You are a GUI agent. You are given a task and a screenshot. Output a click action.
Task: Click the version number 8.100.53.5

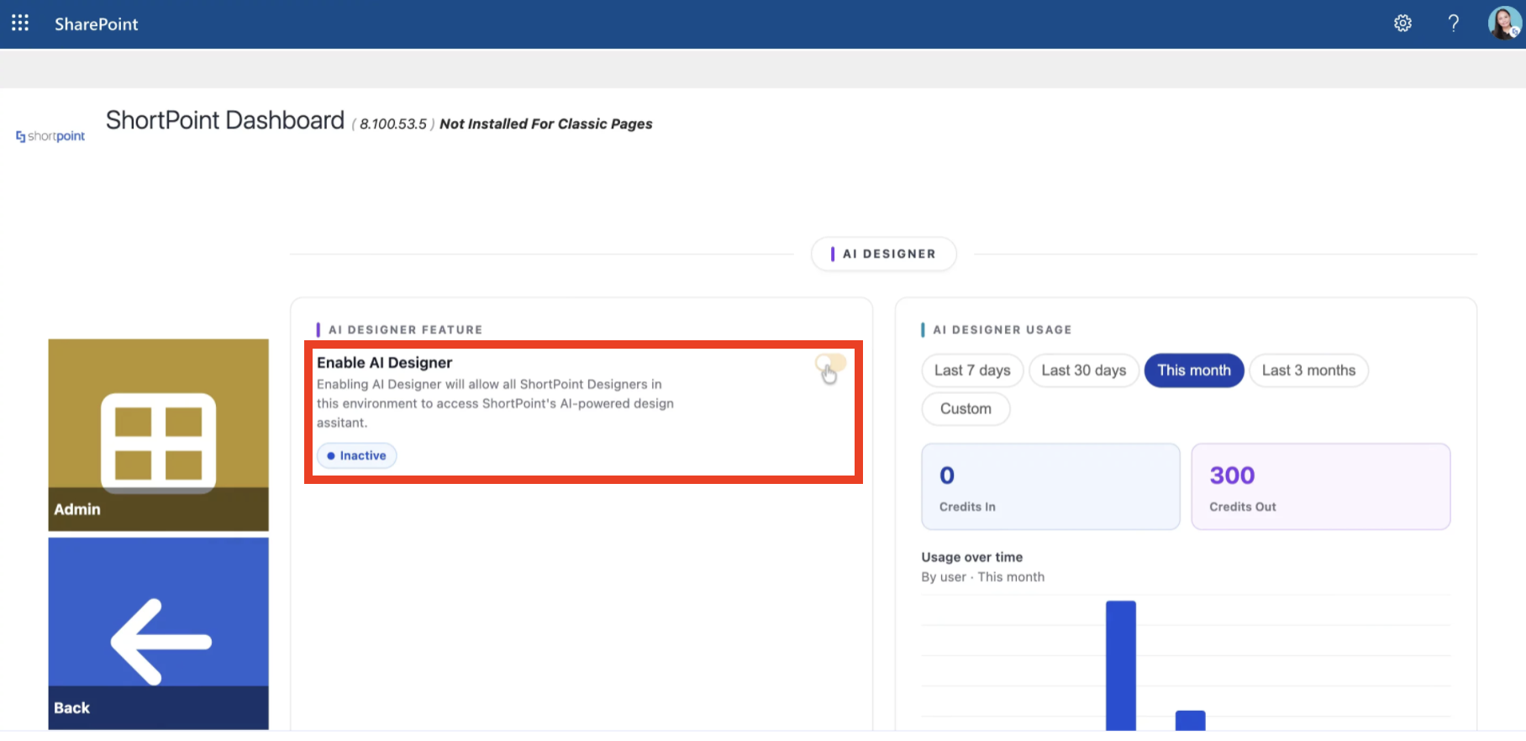[x=393, y=124]
